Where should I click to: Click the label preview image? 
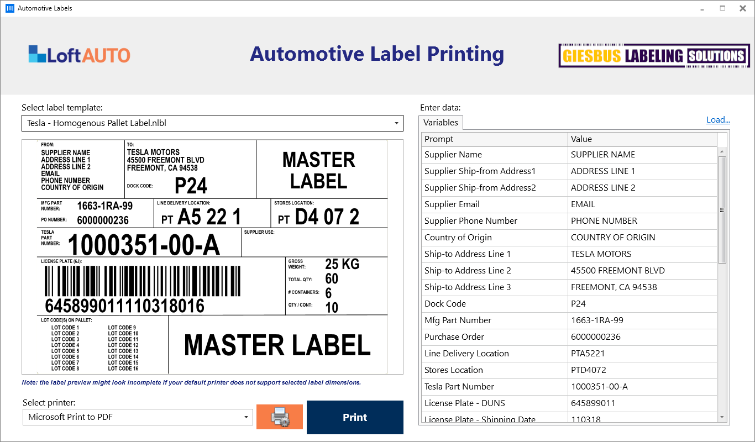point(212,257)
